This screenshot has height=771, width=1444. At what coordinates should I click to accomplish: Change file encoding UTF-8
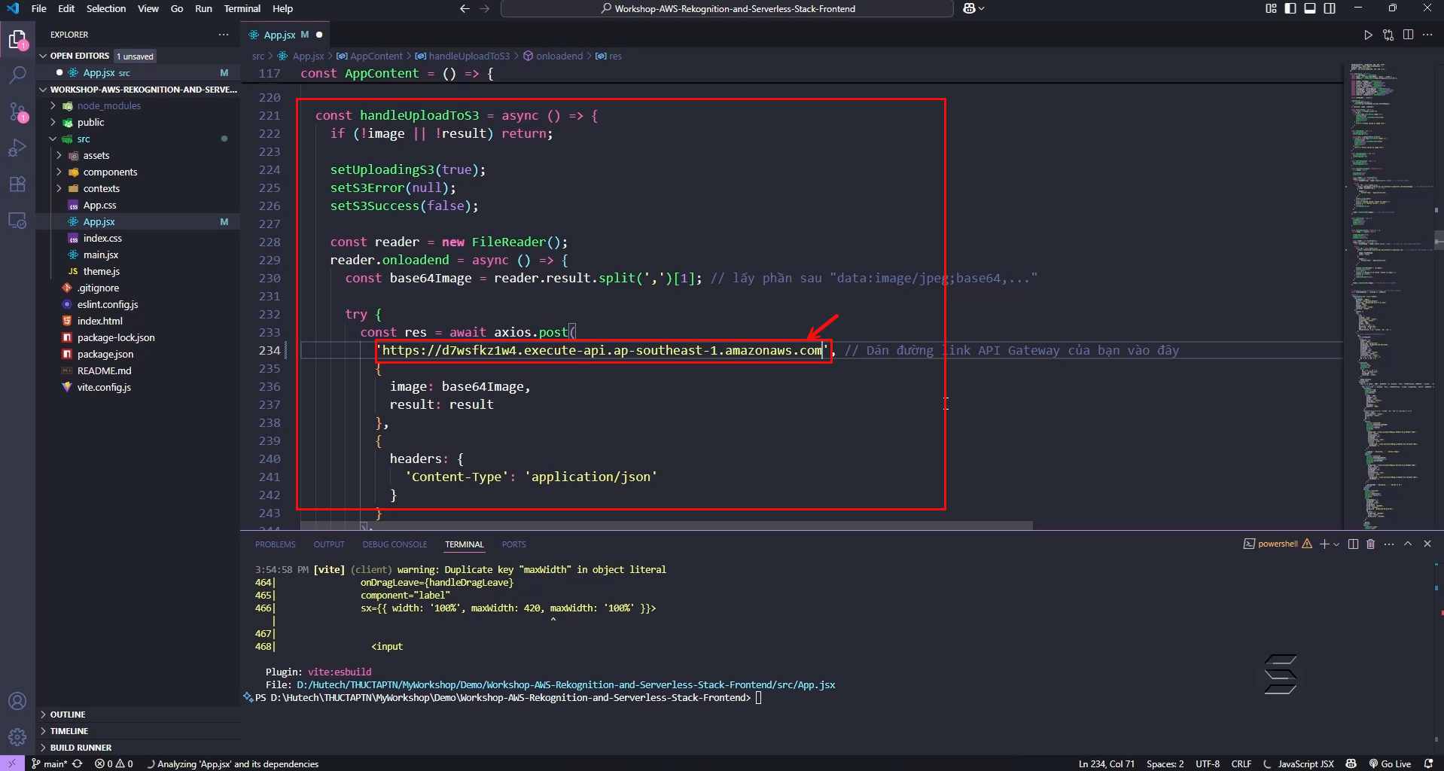point(1208,763)
